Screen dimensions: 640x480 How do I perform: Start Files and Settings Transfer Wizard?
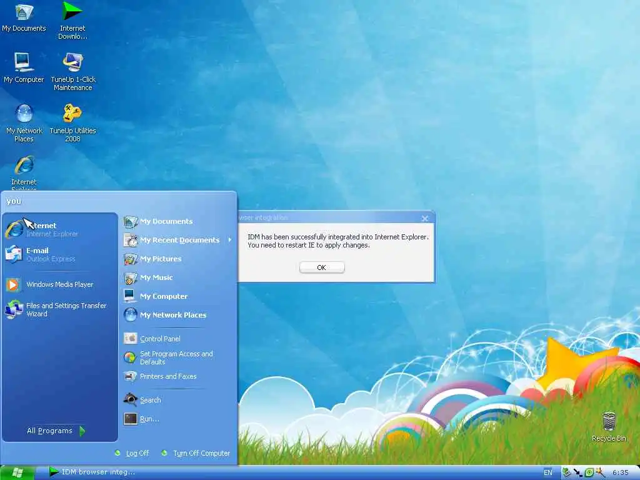coord(61,309)
